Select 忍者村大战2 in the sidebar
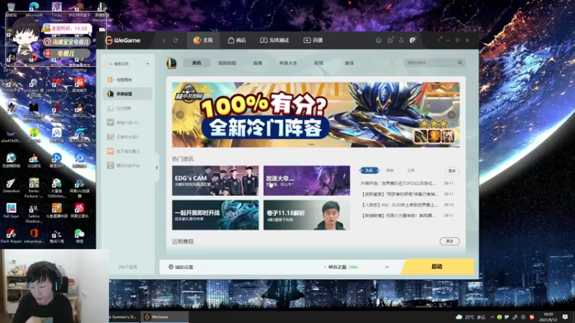575x323 pixels. 128,136
